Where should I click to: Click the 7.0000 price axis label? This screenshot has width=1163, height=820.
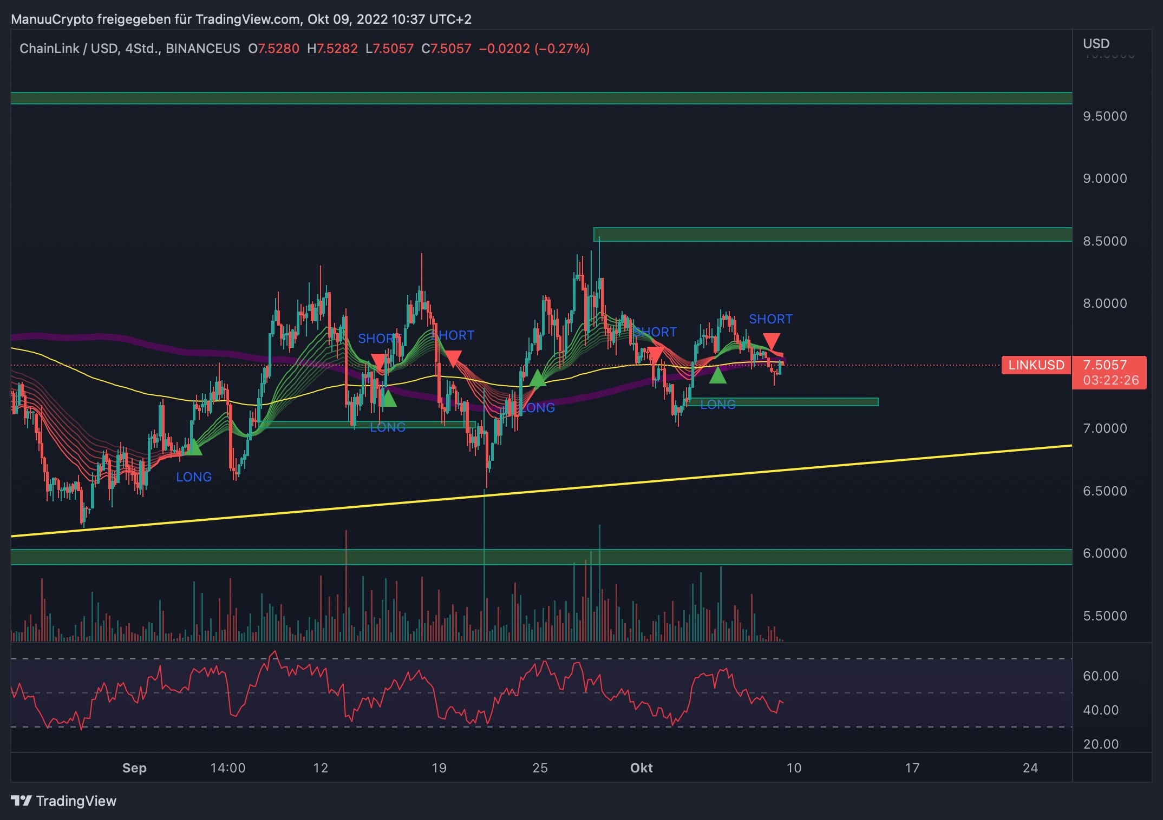click(x=1105, y=428)
